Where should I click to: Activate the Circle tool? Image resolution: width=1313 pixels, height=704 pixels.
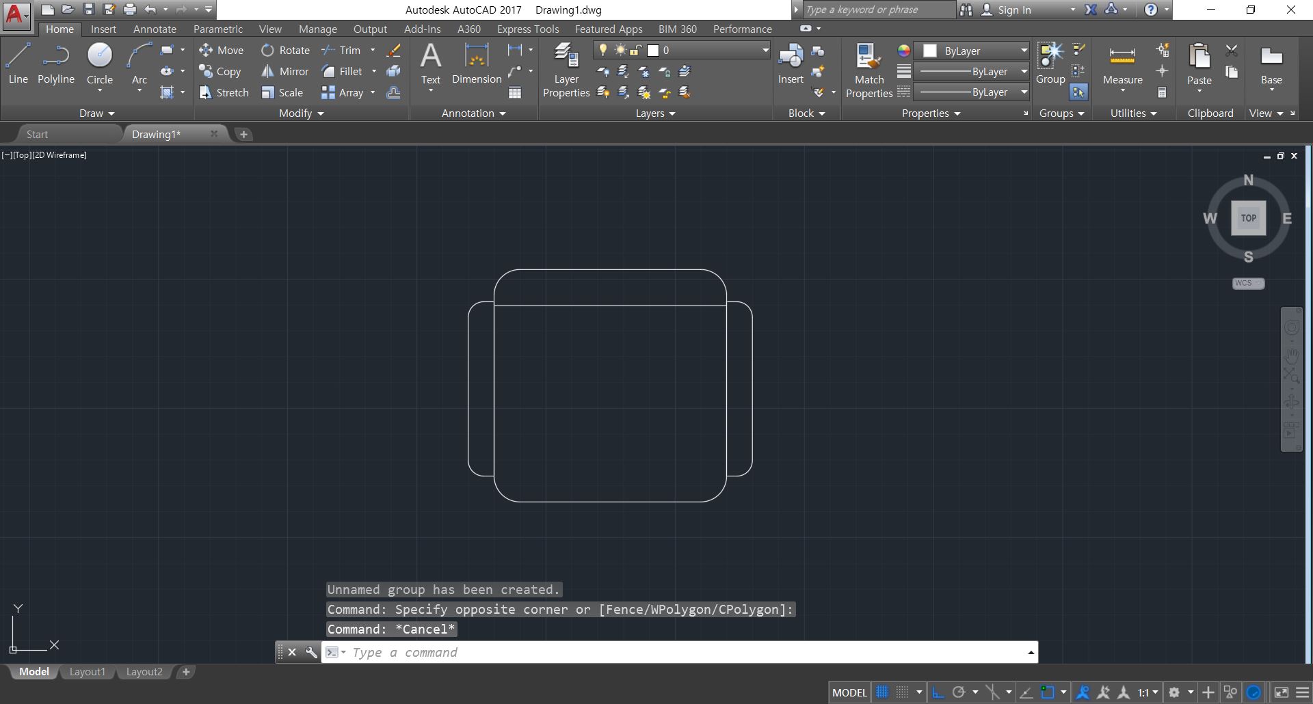tap(100, 64)
